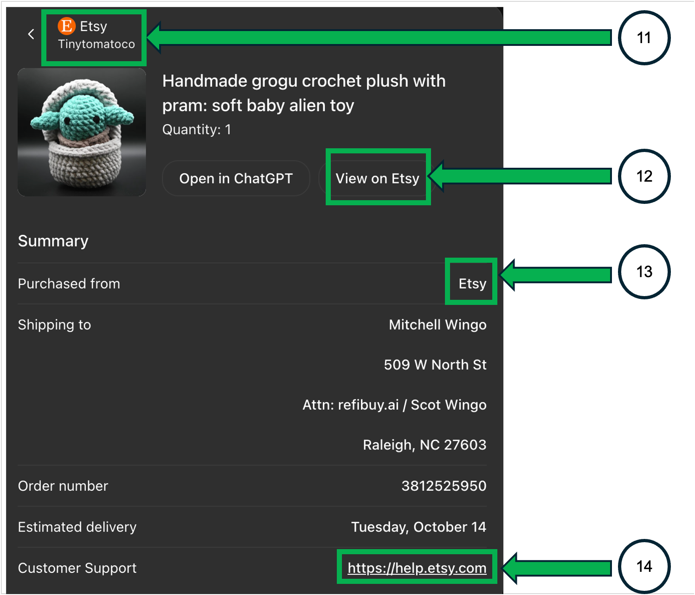
Task: Click the Estimated delivery label
Action: [x=77, y=527]
